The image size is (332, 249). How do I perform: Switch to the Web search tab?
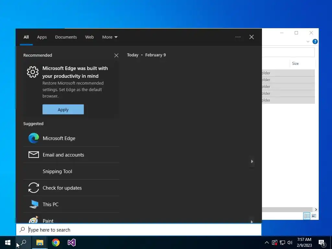tap(89, 37)
